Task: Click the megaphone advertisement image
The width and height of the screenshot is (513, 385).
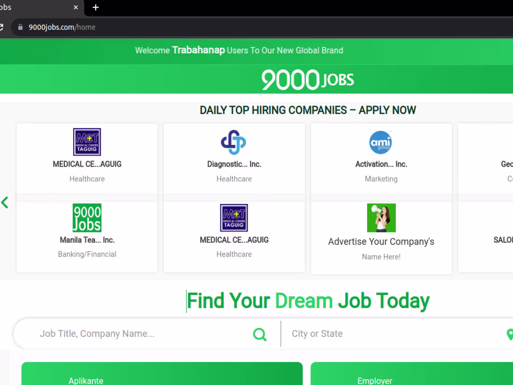Action: tap(381, 217)
